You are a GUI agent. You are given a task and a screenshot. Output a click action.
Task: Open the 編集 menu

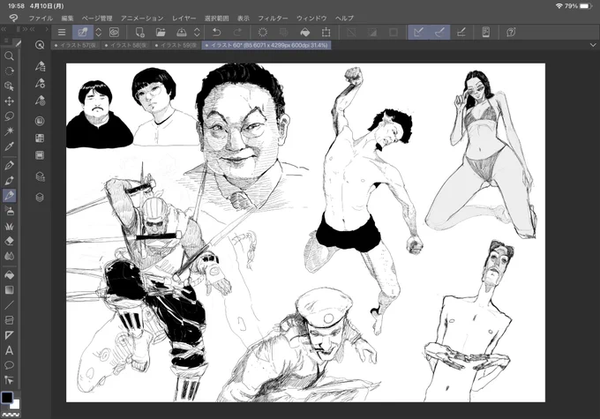(67, 18)
